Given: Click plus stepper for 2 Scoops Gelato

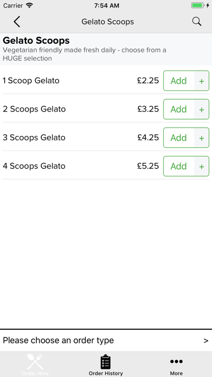Looking at the screenshot, I should coord(202,109).
